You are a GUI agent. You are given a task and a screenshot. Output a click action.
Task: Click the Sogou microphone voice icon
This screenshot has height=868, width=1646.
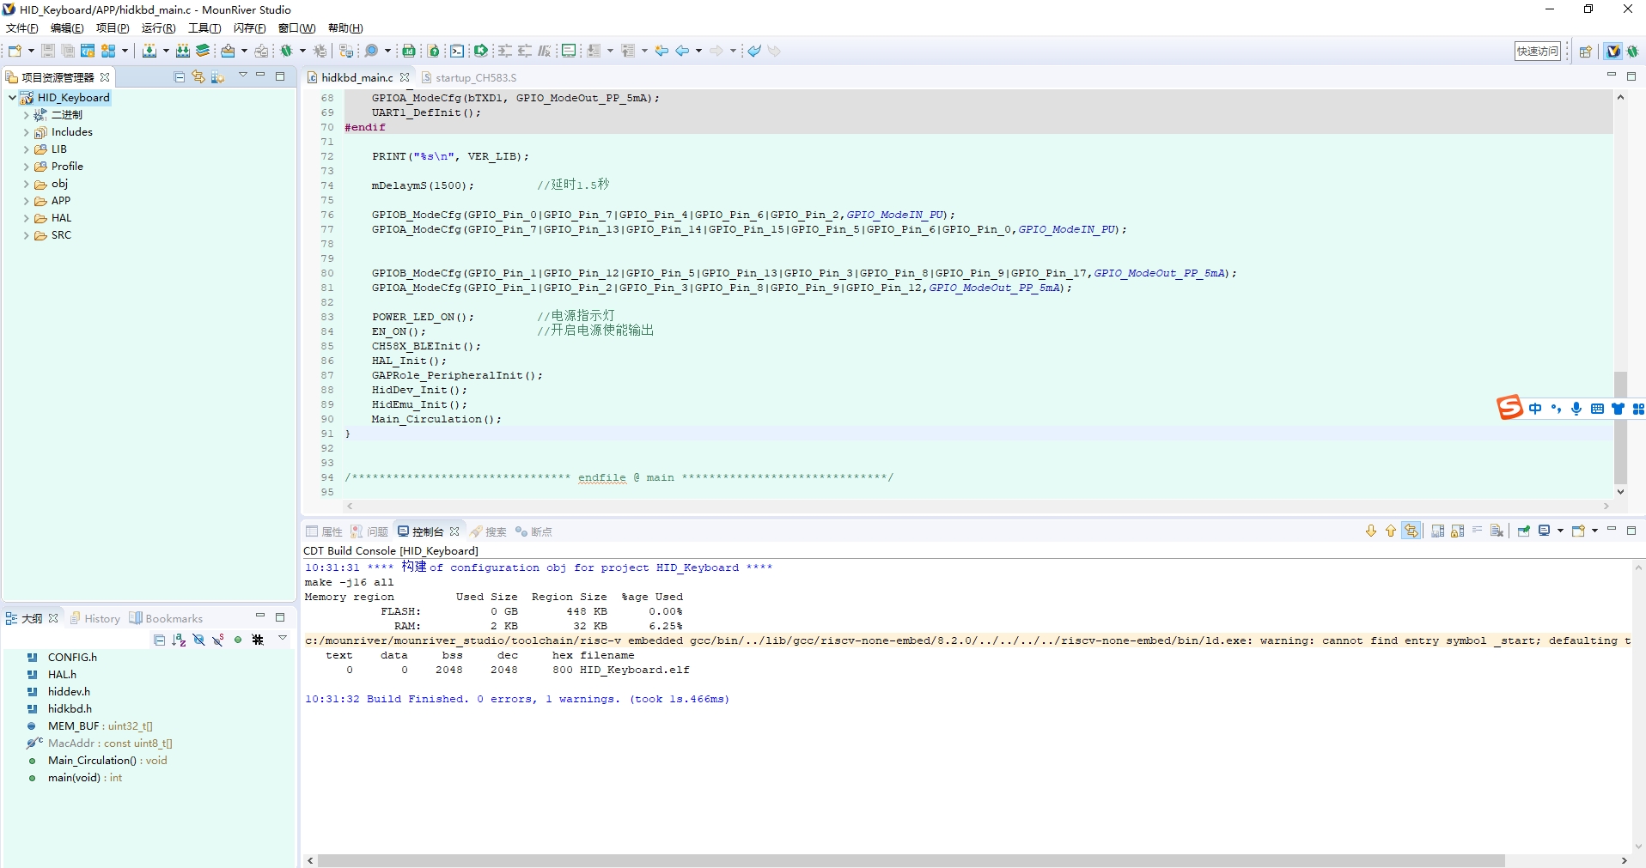tap(1576, 409)
